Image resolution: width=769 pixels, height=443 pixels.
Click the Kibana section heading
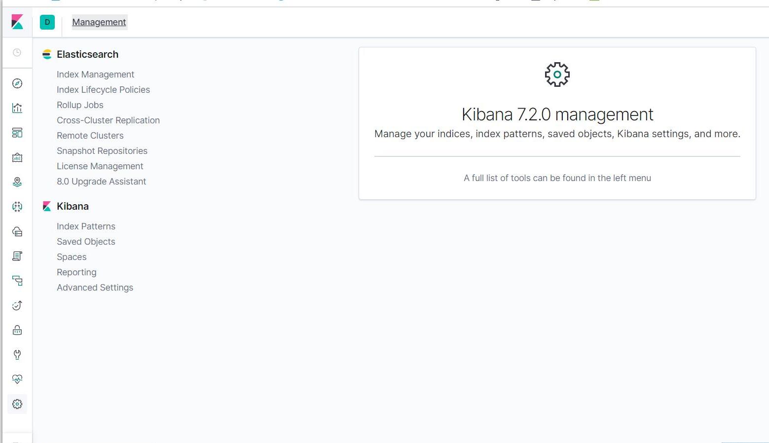73,206
